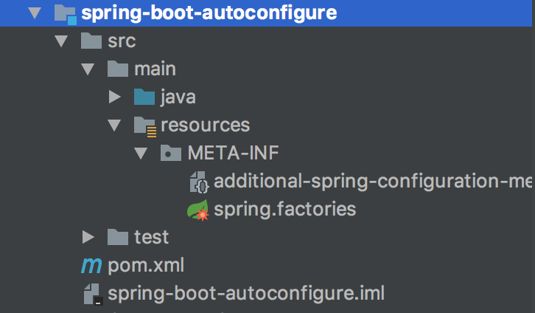This screenshot has height=313, width=535.
Task: Select the src folder label
Action: click(122, 41)
